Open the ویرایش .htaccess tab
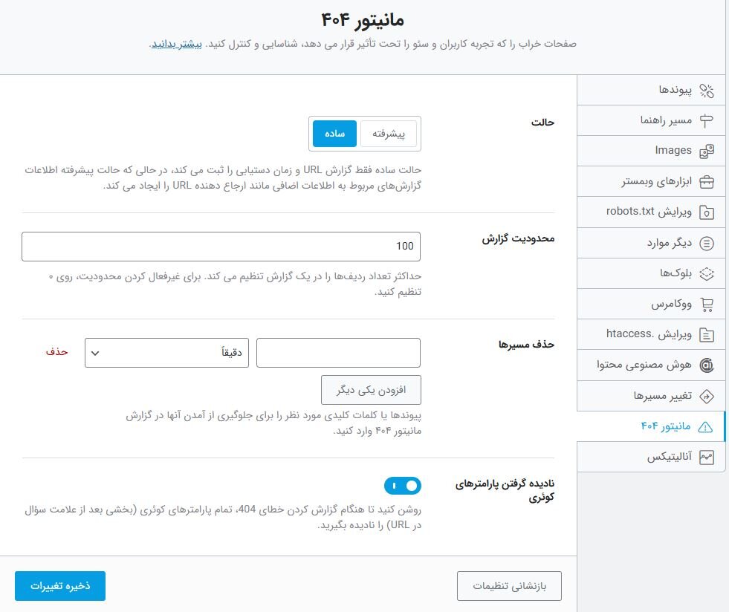 tap(650, 334)
